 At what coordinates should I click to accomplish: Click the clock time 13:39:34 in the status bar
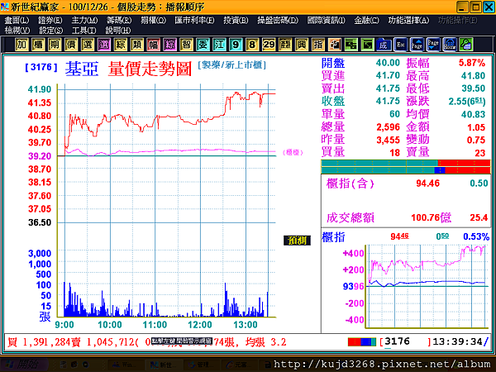point(457,341)
